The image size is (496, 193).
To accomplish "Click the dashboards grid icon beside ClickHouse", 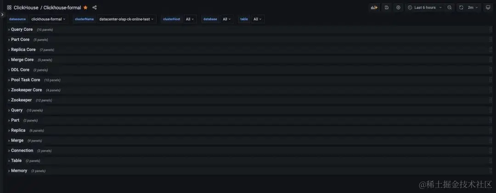I will (x=9, y=7).
